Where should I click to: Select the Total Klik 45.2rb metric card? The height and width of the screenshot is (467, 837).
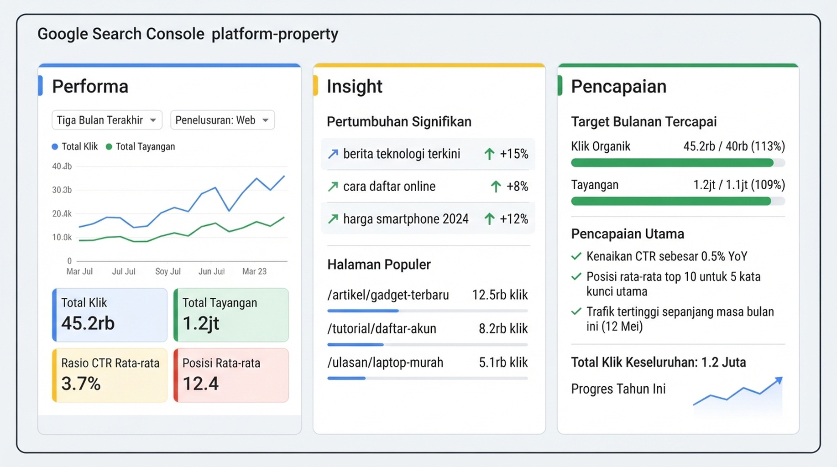point(110,315)
